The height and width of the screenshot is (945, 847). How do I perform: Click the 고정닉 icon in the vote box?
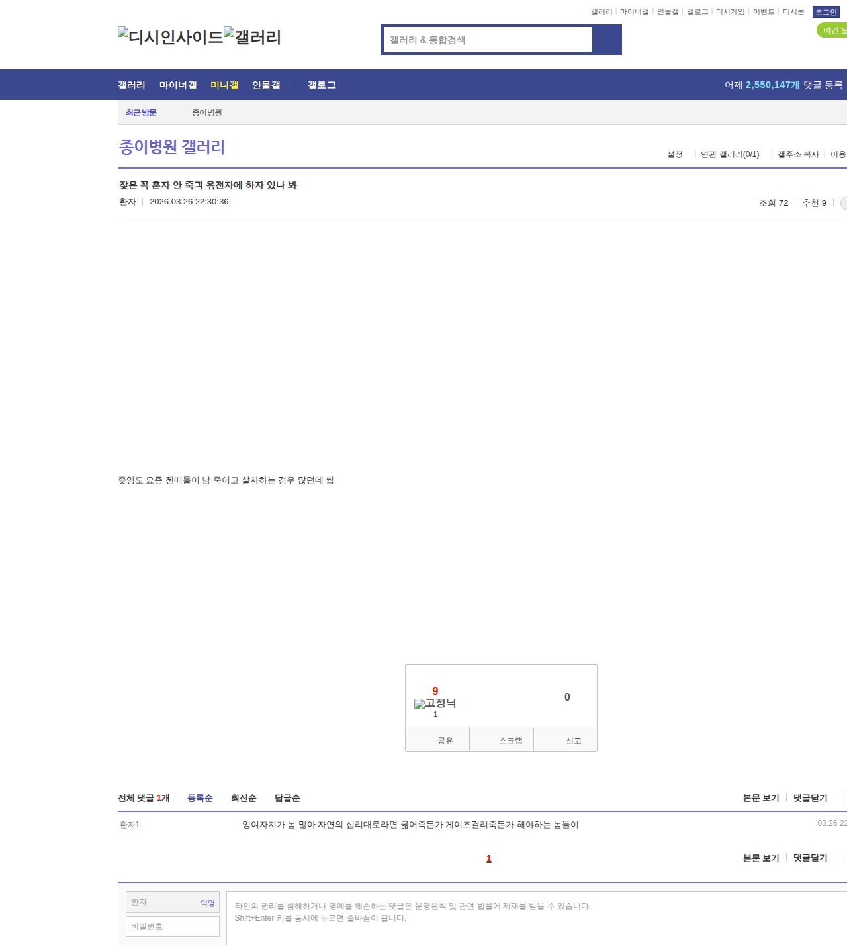435,703
